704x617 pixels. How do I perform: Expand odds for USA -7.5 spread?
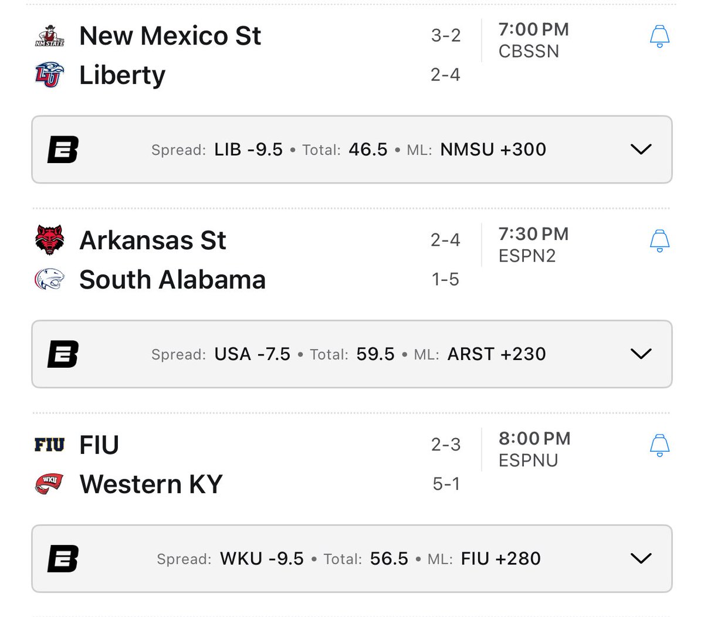(x=641, y=354)
